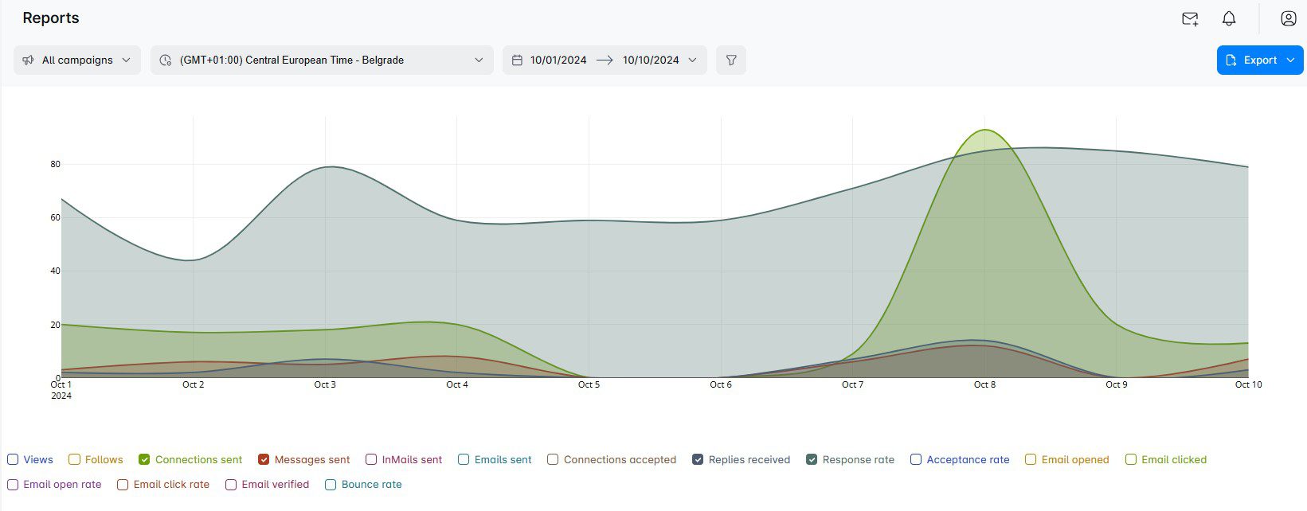Open the notifications bell icon

pyautogui.click(x=1229, y=18)
